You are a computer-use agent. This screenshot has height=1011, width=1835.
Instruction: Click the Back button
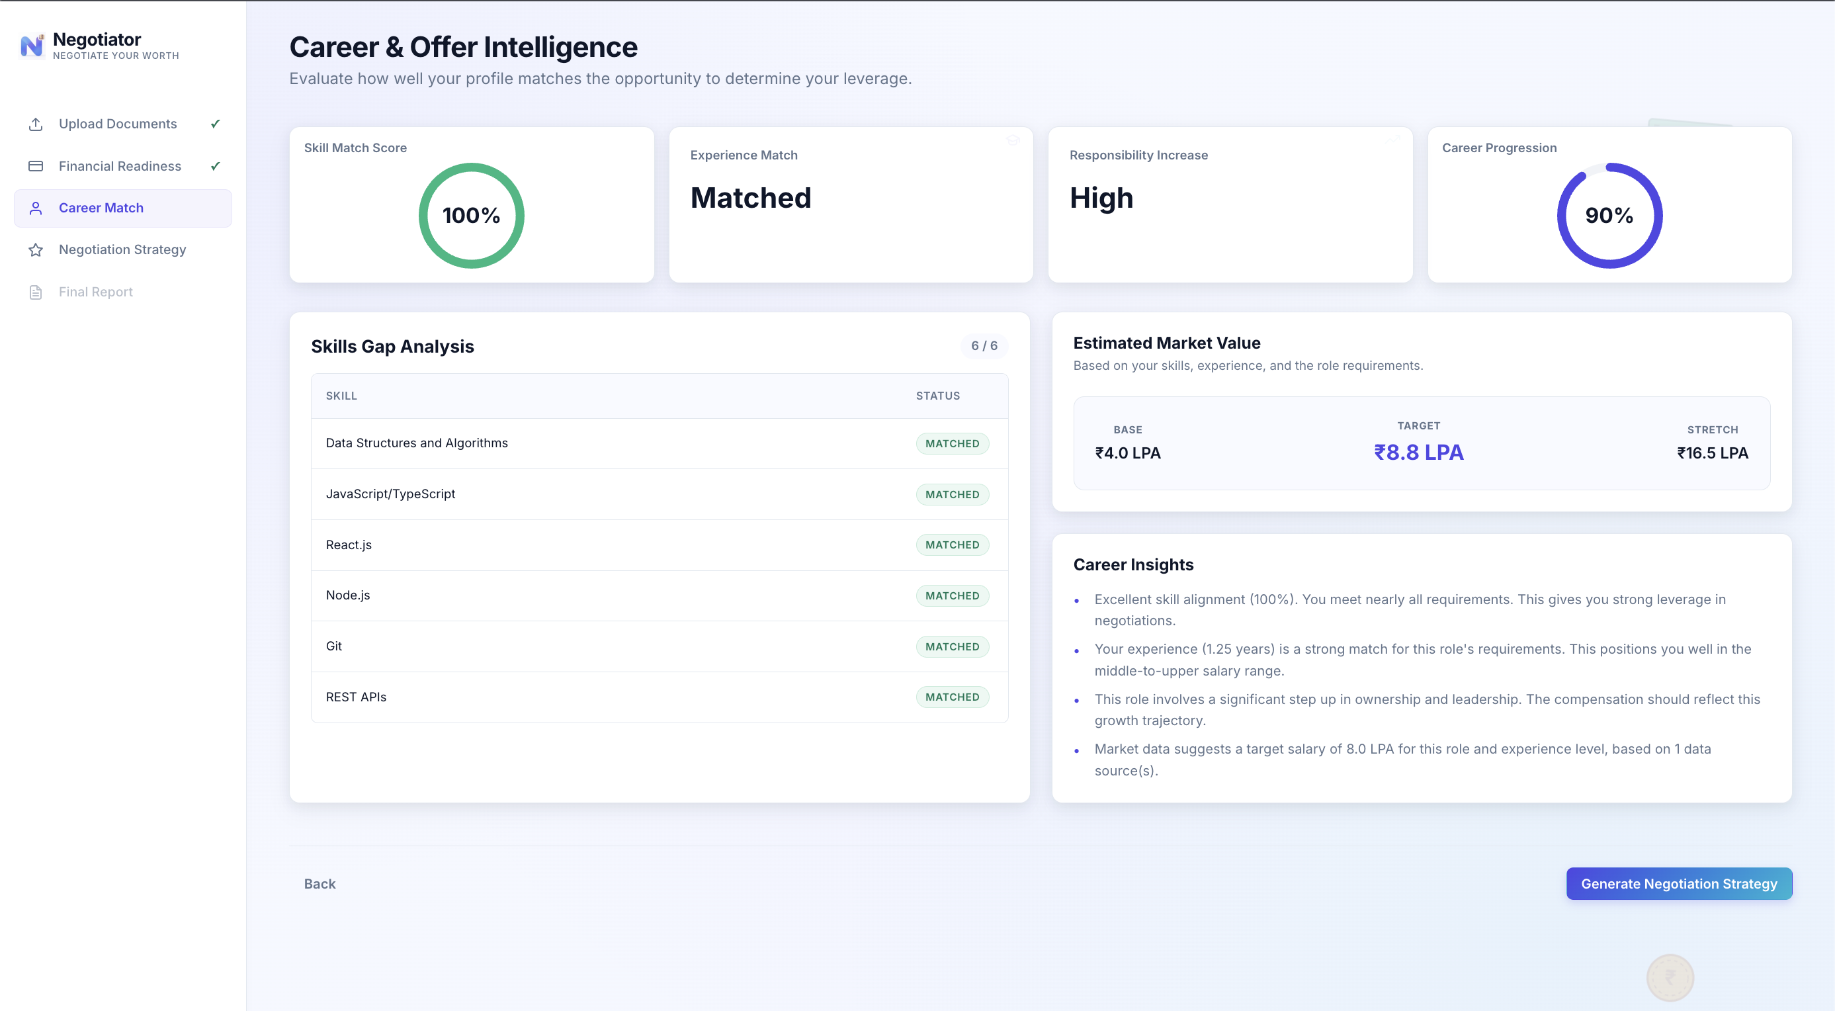(x=320, y=883)
